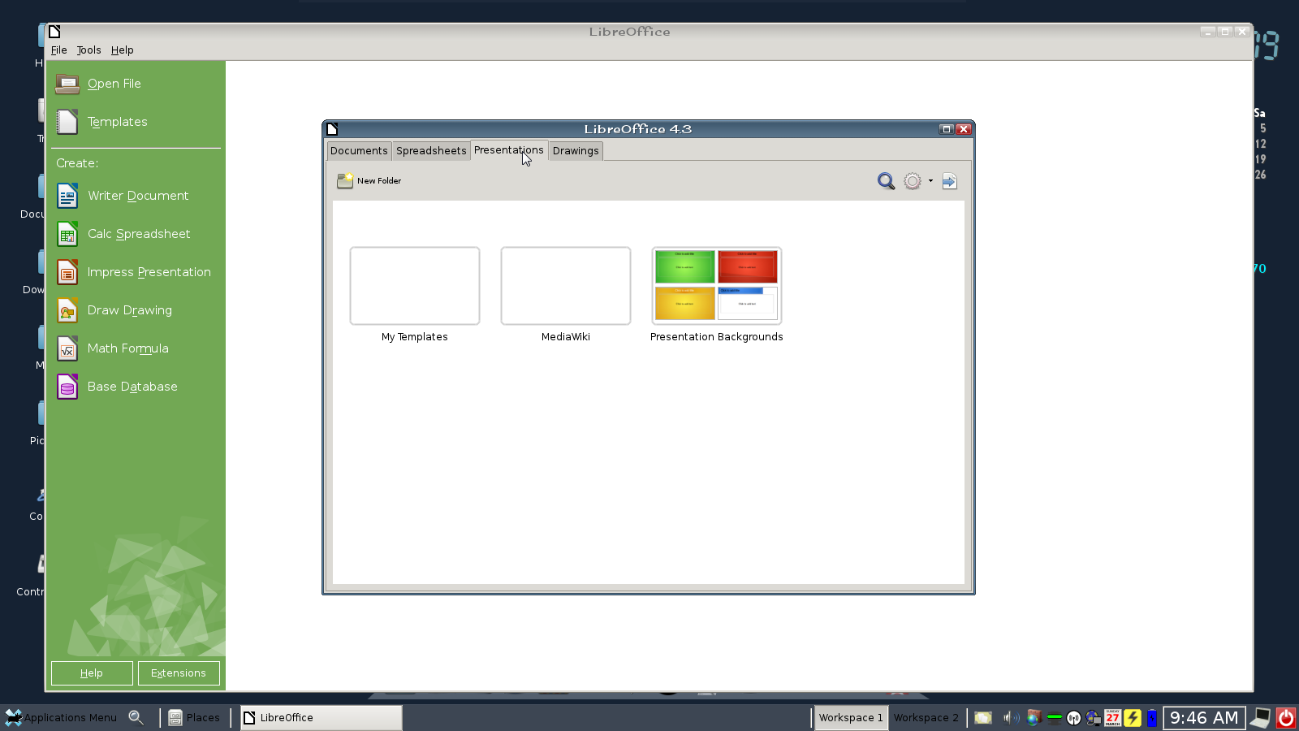1299x731 pixels.
Task: Click the firewall globe tray icon
Action: coord(1034,717)
